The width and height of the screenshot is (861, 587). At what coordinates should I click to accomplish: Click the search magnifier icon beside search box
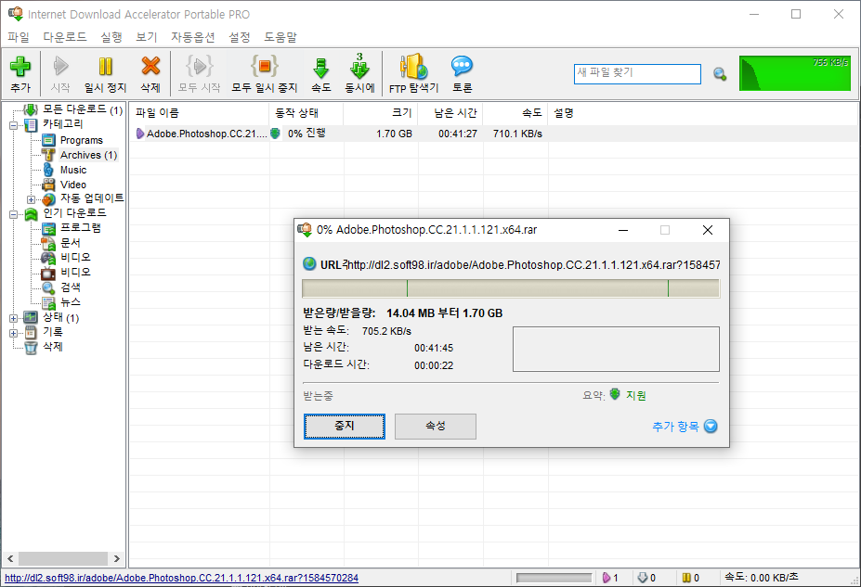(720, 74)
